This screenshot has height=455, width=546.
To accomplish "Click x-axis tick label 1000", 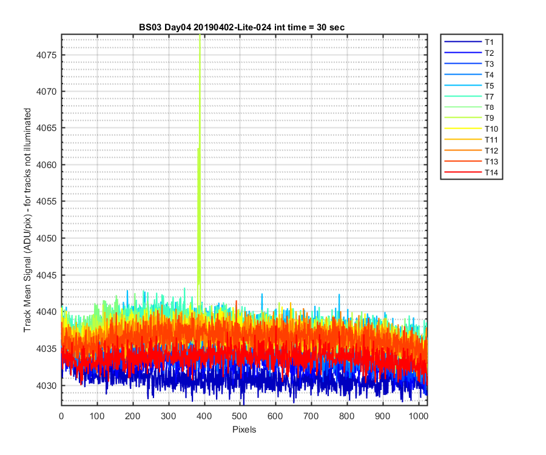I will (418, 416).
